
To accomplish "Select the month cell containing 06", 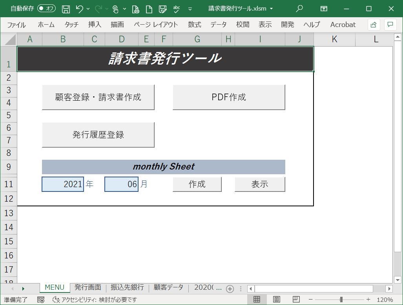I will [x=121, y=184].
